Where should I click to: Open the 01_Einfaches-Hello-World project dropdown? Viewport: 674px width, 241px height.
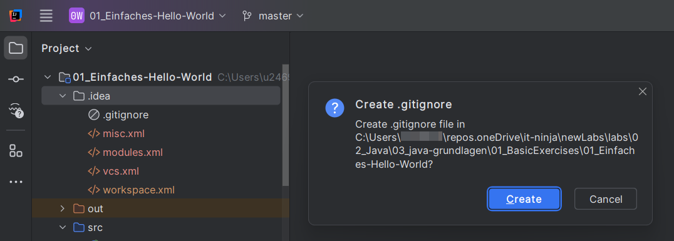(147, 16)
